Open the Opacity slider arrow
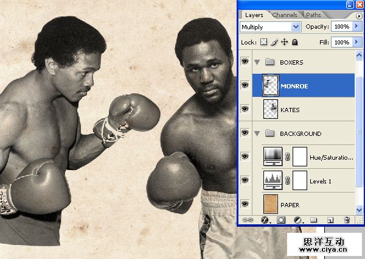The height and width of the screenshot is (259, 365). (356, 27)
